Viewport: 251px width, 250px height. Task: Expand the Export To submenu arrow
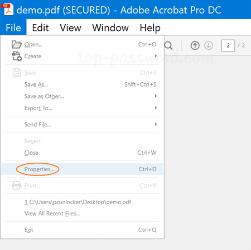point(156,108)
